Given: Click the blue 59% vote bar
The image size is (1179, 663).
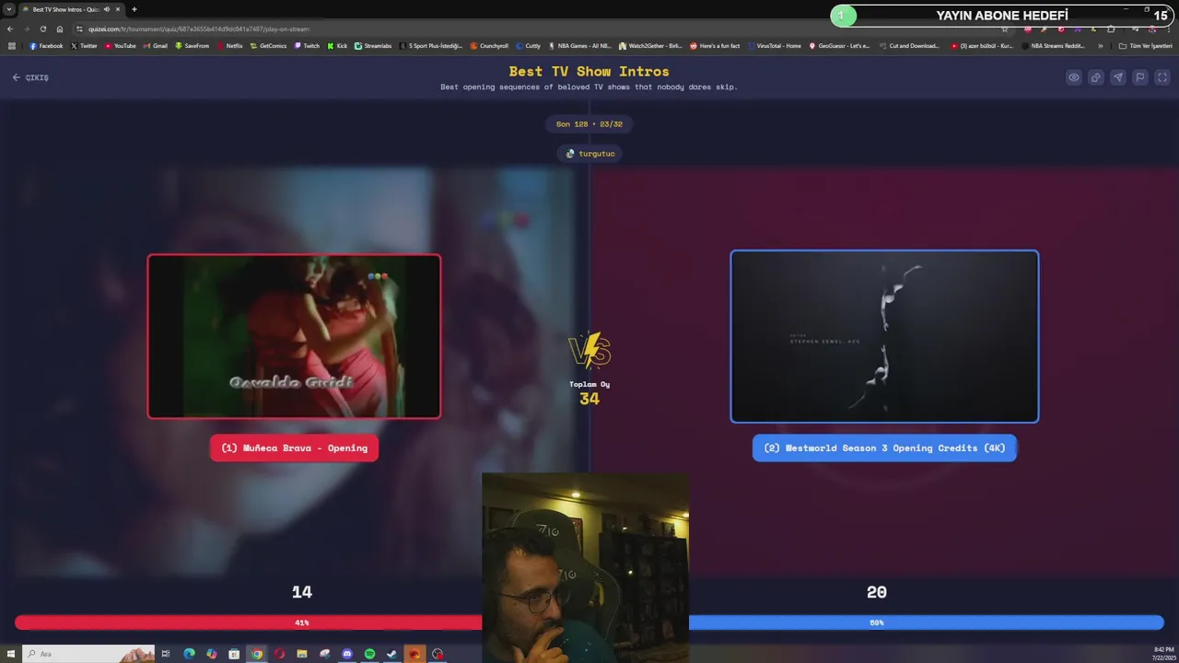Looking at the screenshot, I should pos(926,623).
